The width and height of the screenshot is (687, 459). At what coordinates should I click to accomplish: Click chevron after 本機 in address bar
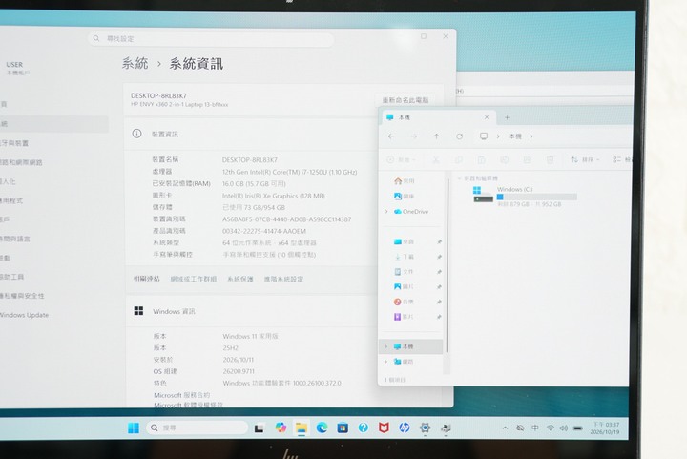pyautogui.click(x=531, y=136)
